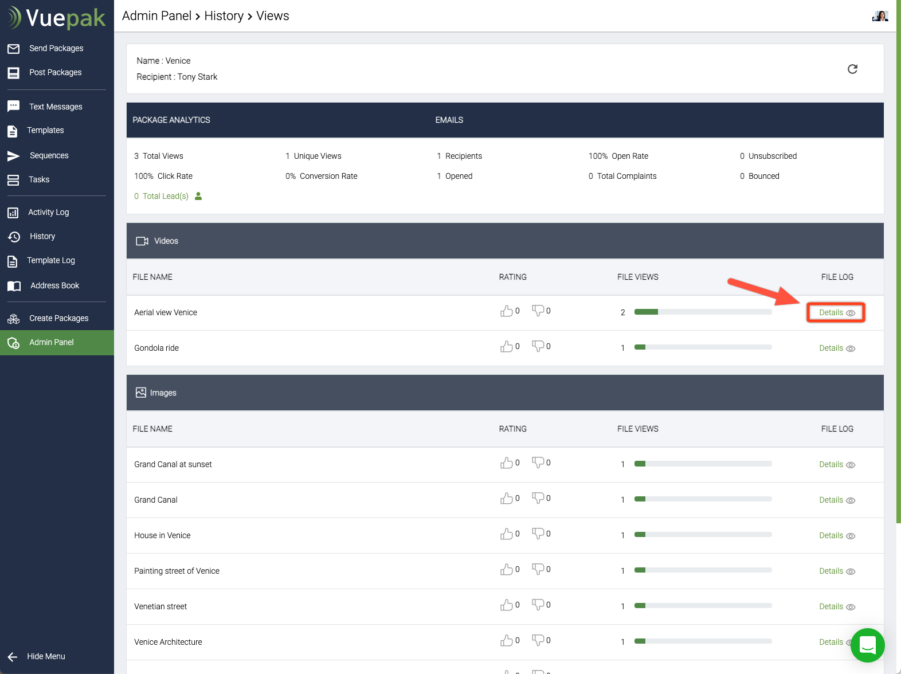This screenshot has width=901, height=674.
Task: Go to Text Messages in the sidebar
Action: 56,107
